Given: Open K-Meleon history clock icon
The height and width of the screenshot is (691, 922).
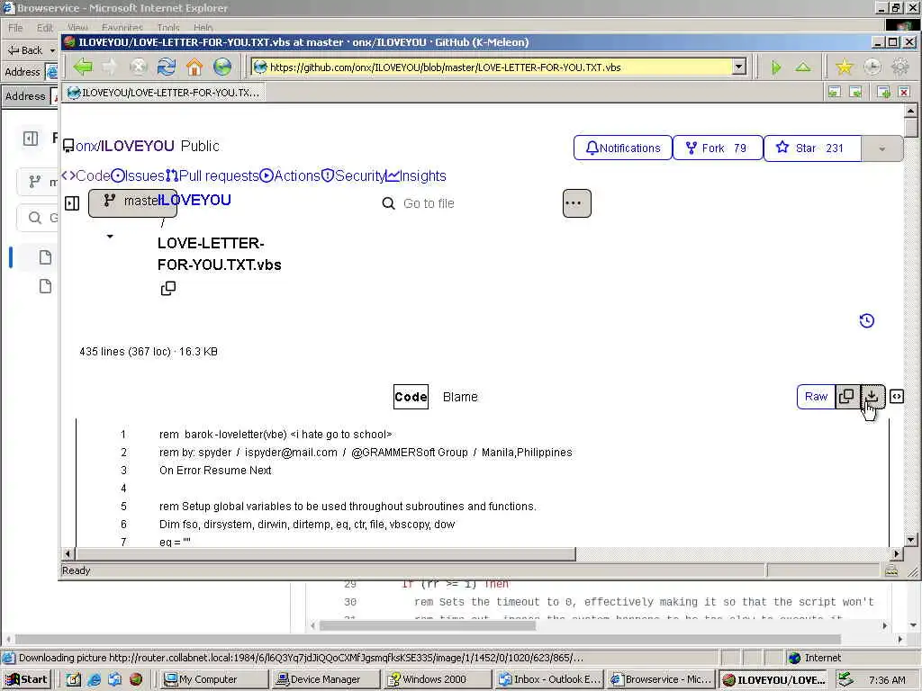Looking at the screenshot, I should 872,67.
